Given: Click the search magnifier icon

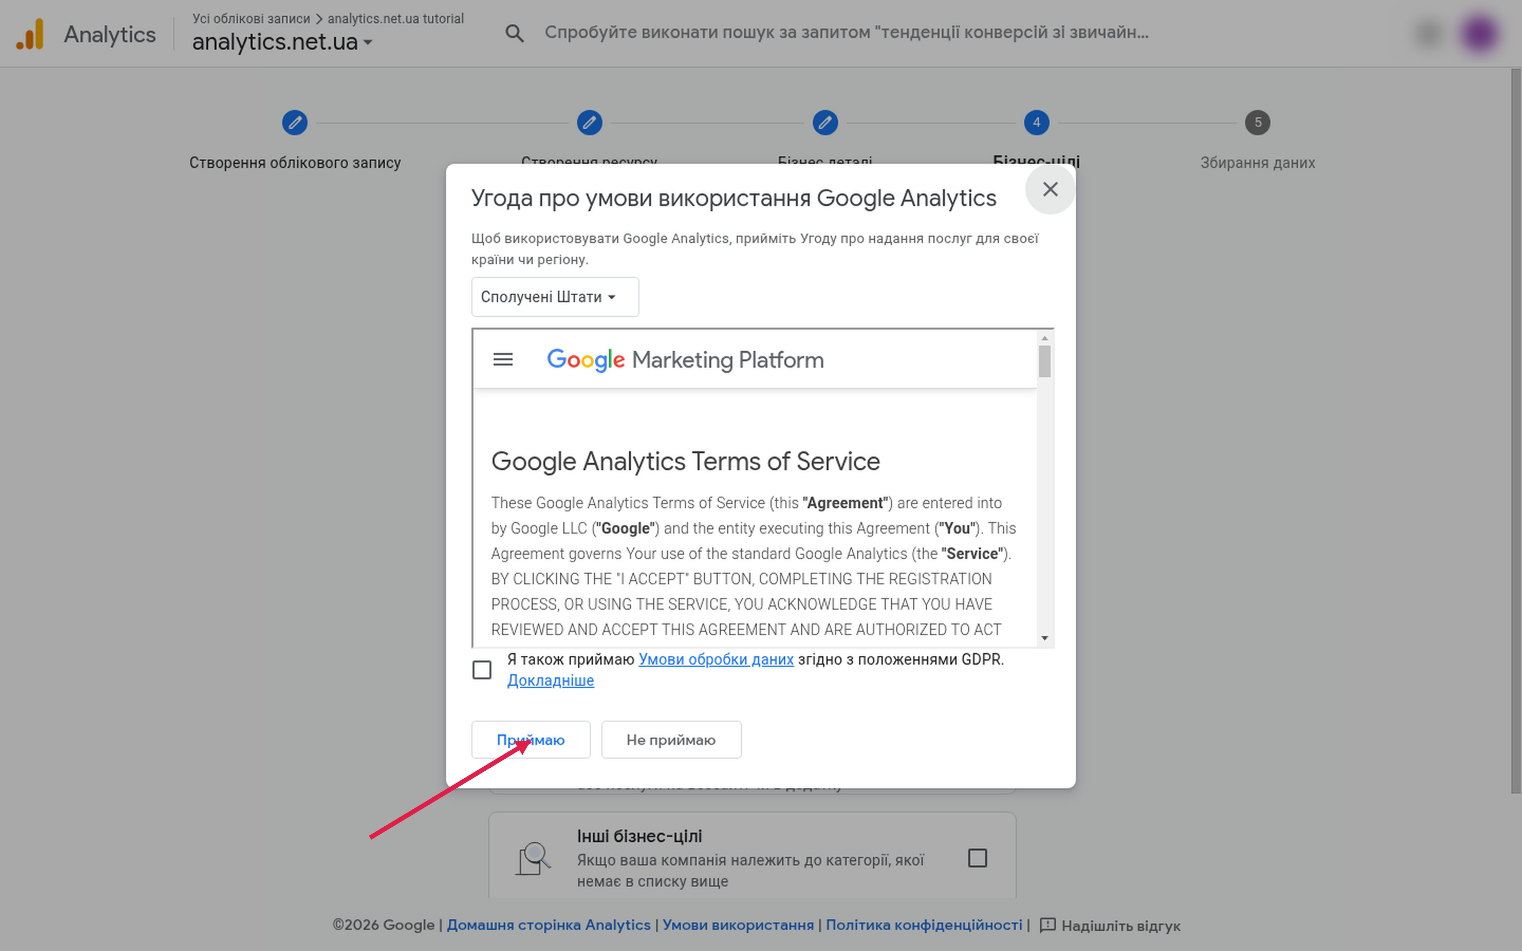Looking at the screenshot, I should 514,33.
